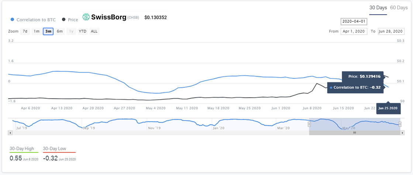Click the $0.130352 price text
413x175 pixels.
[x=156, y=17]
